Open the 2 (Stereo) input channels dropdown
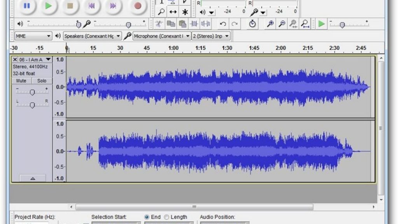The height and width of the screenshot is (224, 398). coord(211,36)
